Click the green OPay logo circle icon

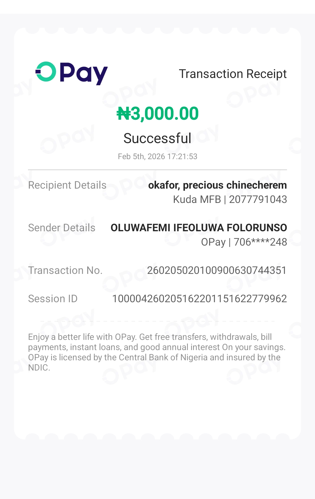click(x=46, y=72)
